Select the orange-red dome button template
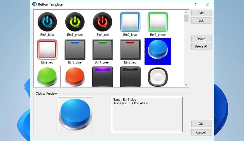The image size is (244, 141). pyautogui.click(x=75, y=77)
